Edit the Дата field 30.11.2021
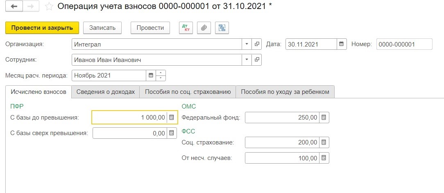 (x=311, y=44)
